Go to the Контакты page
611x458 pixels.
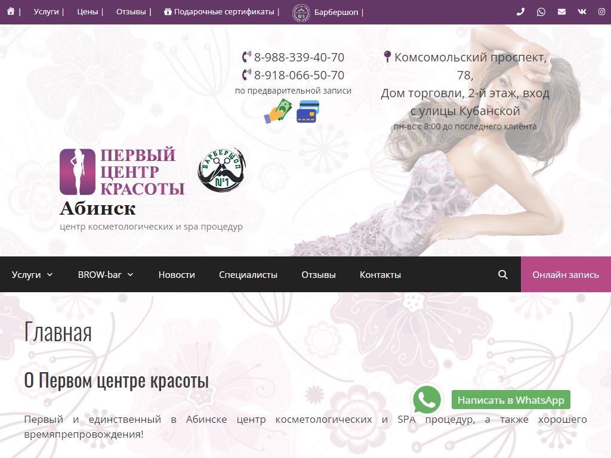380,274
